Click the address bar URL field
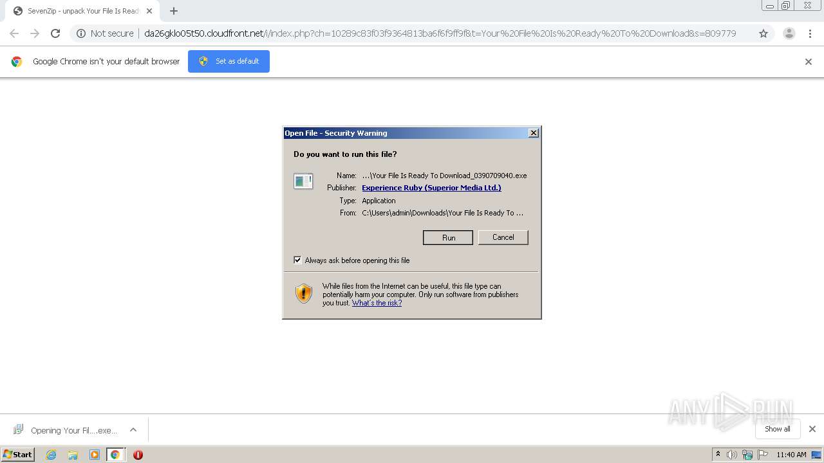824x463 pixels. pos(440,33)
